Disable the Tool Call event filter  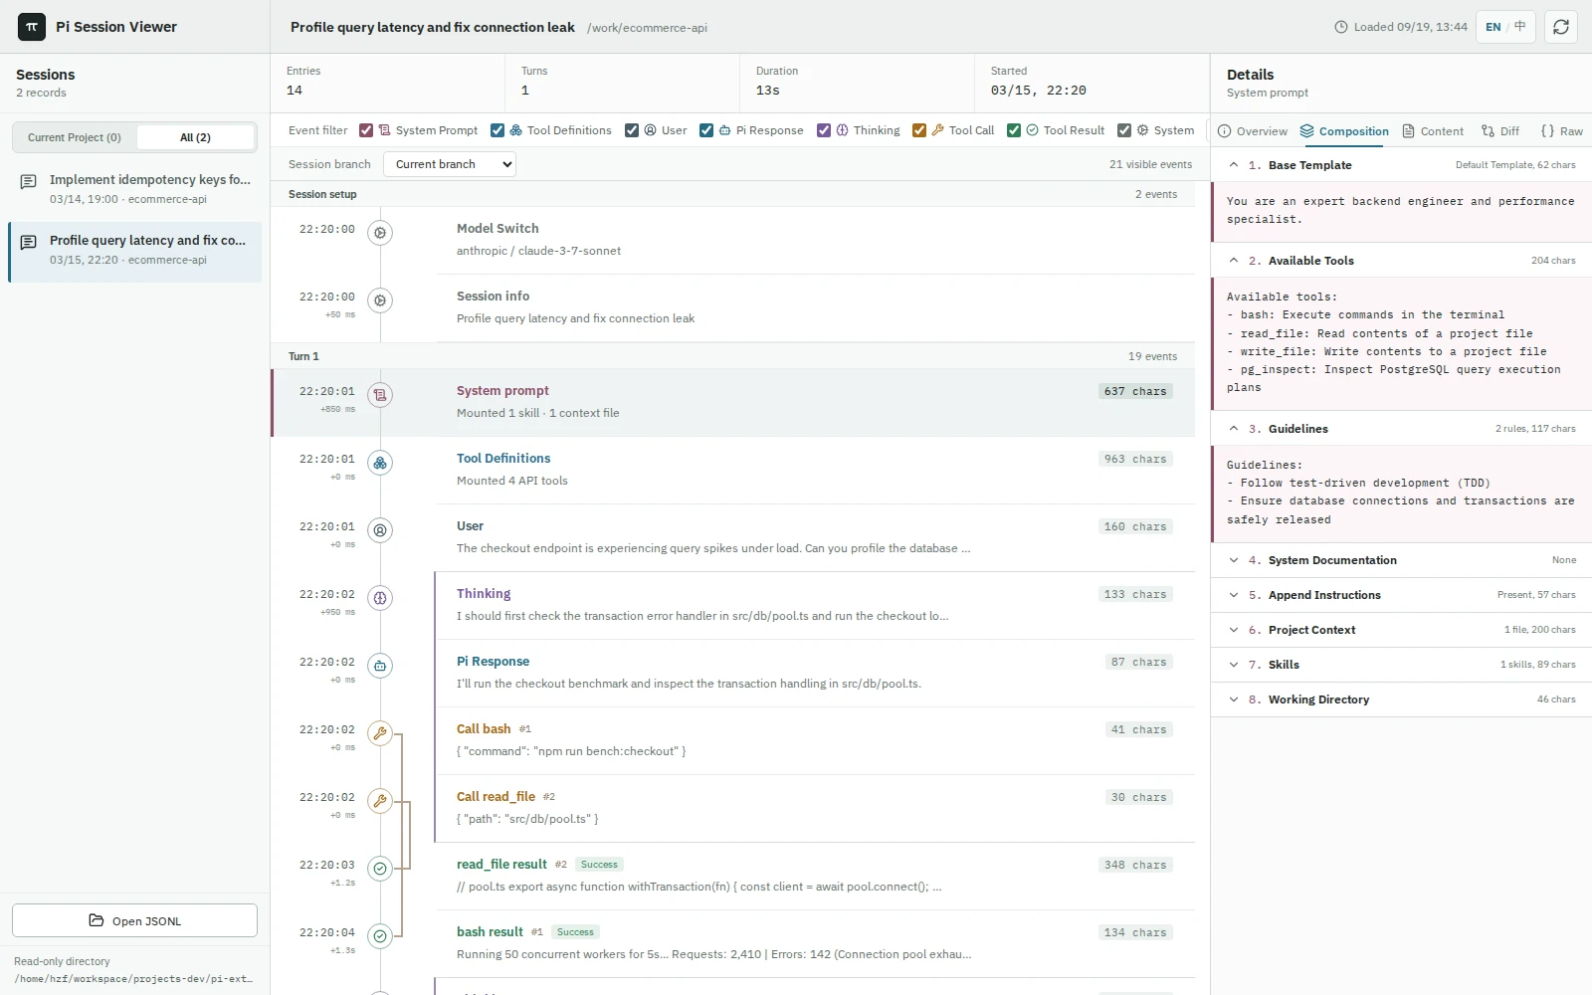click(x=919, y=130)
